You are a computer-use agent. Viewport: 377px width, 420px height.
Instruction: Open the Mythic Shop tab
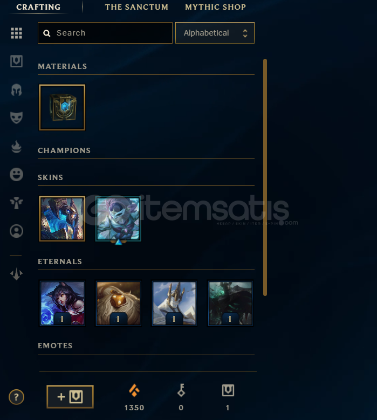point(215,7)
